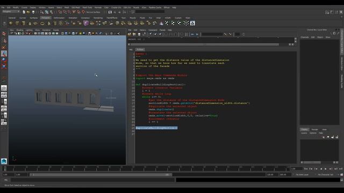Switch to the Python tab in the Script Editor
The width and height of the screenshot is (344, 193).
140,49
